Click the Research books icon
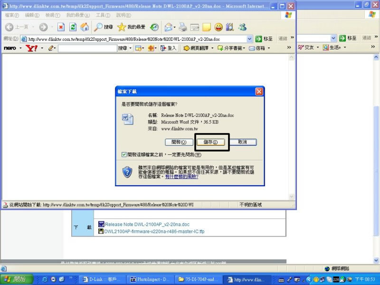Viewport: 380px width, 285px height. (x=230, y=27)
